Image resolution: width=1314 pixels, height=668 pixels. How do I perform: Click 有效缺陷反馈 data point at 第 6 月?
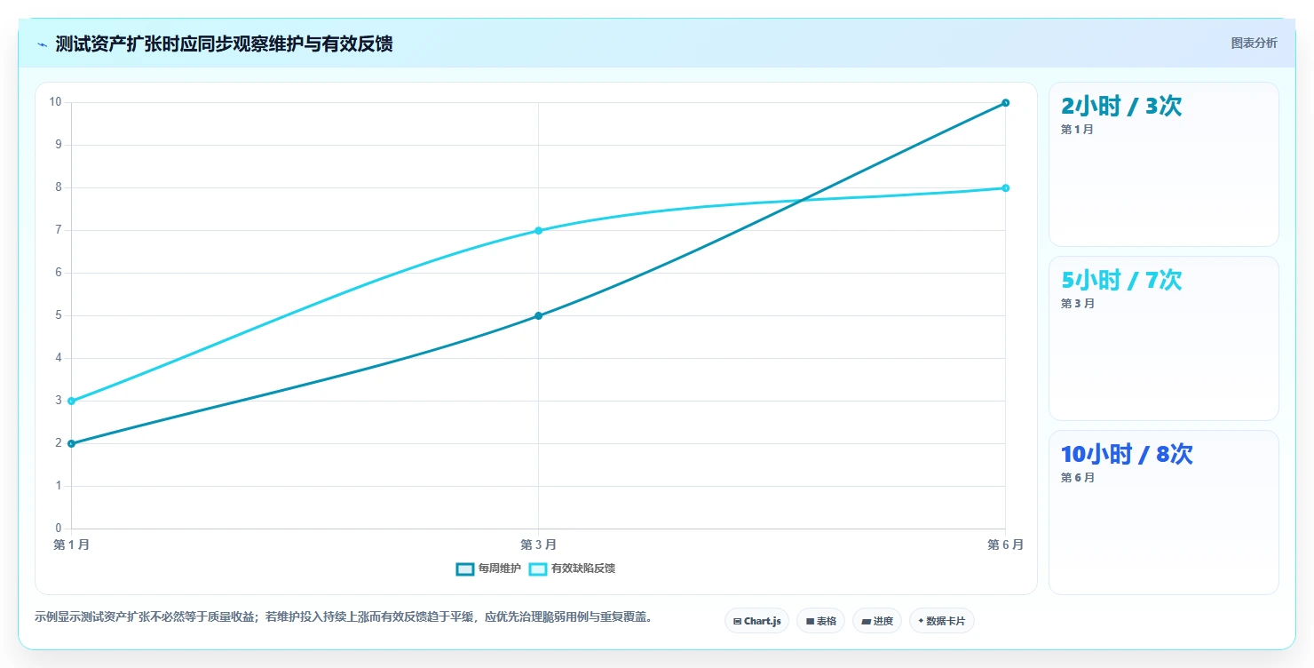tap(1005, 187)
